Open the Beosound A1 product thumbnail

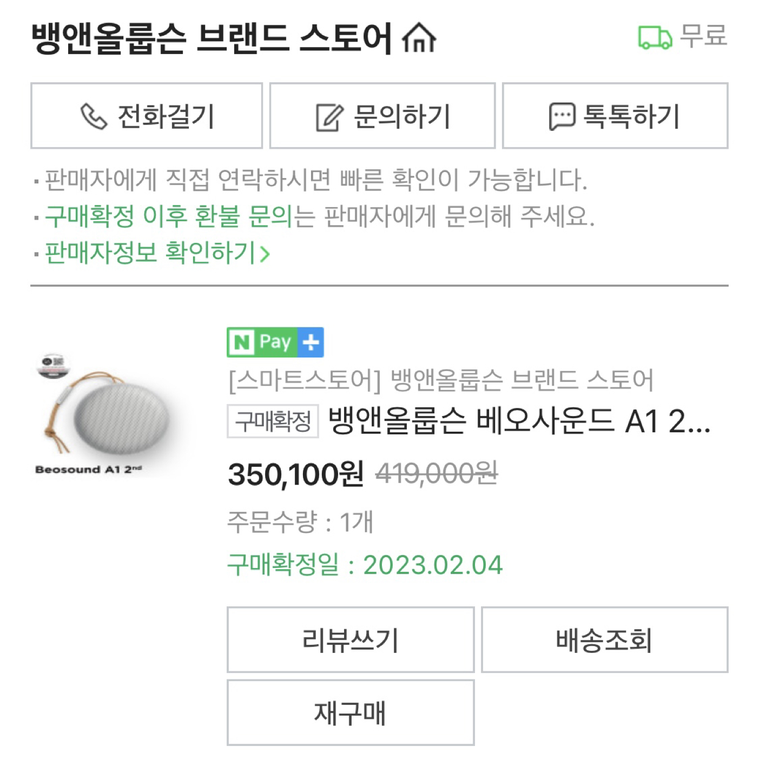(x=105, y=414)
